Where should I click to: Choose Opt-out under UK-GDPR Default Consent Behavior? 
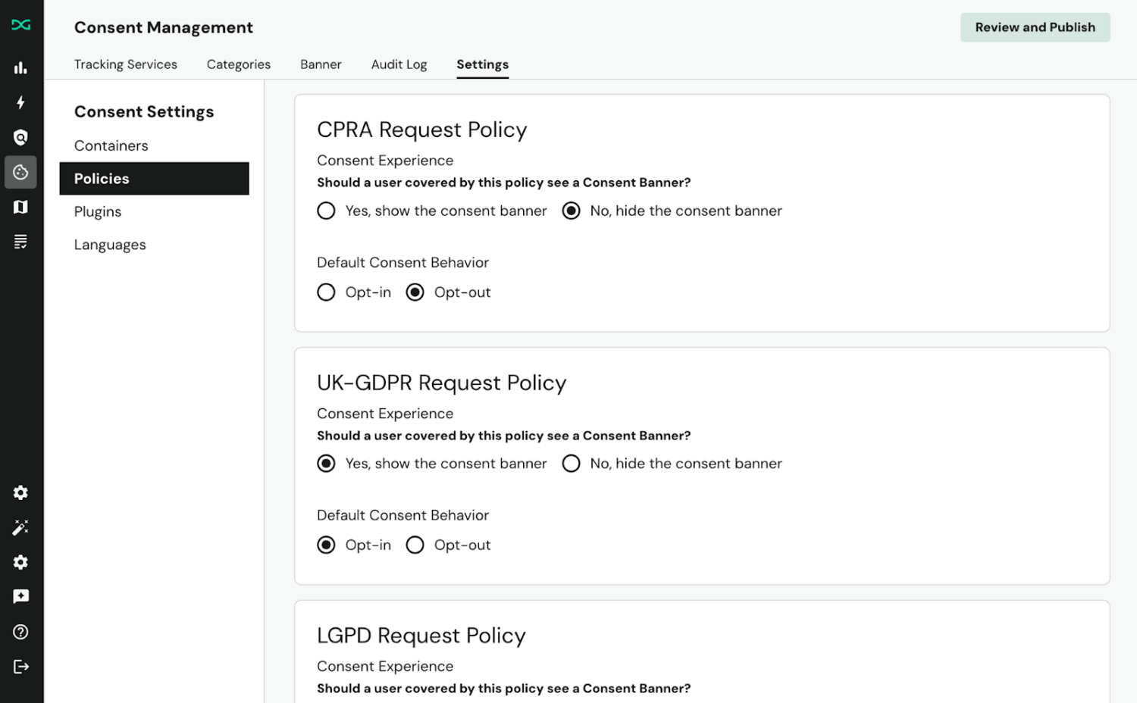click(415, 545)
